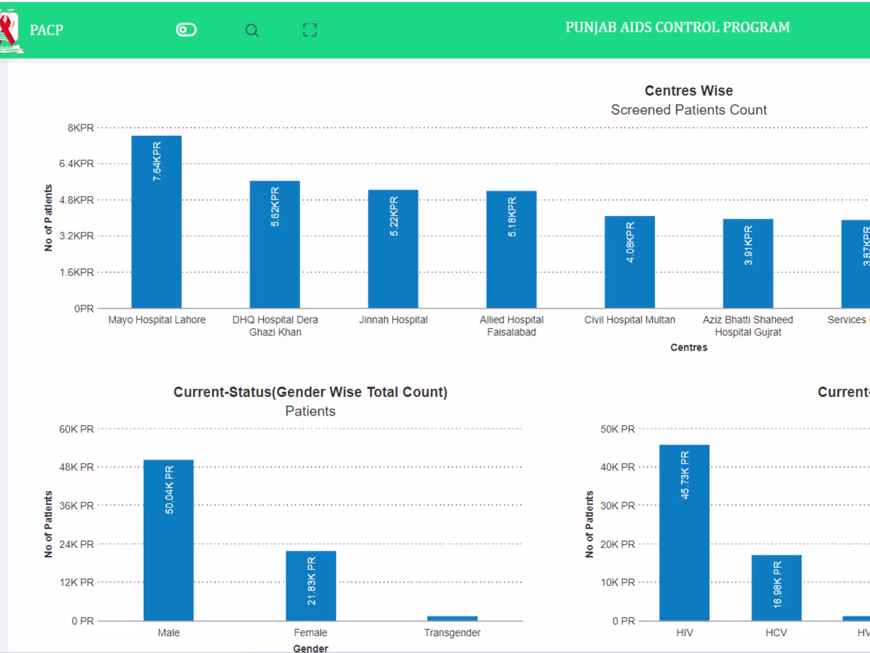Viewport: 870px width, 653px height.
Task: Click the Civil Hospital Multan axis label
Action: [x=630, y=320]
